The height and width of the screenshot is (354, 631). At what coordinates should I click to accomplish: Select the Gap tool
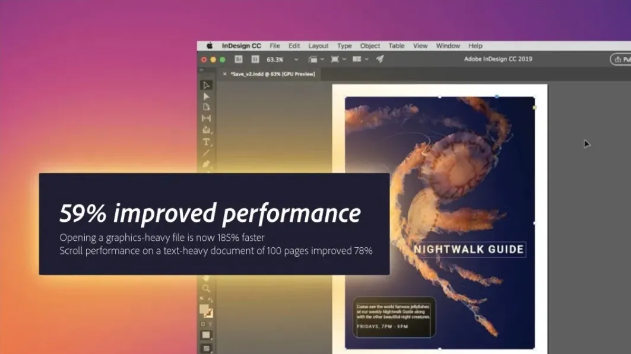[x=205, y=118]
